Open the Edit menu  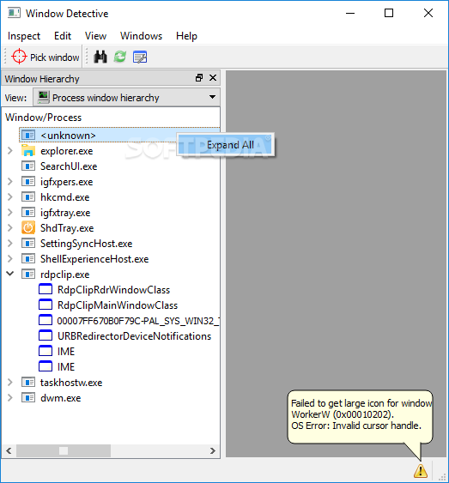point(63,36)
